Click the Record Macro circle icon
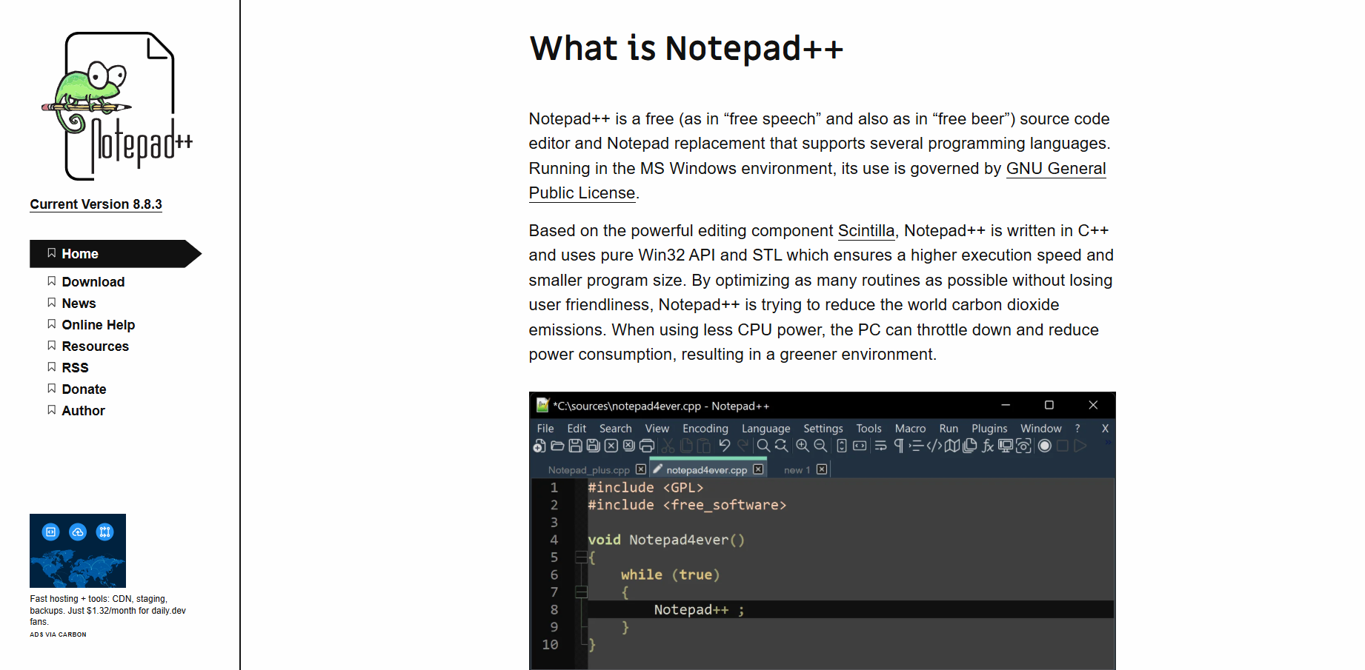Image resolution: width=1365 pixels, height=670 pixels. (1045, 446)
